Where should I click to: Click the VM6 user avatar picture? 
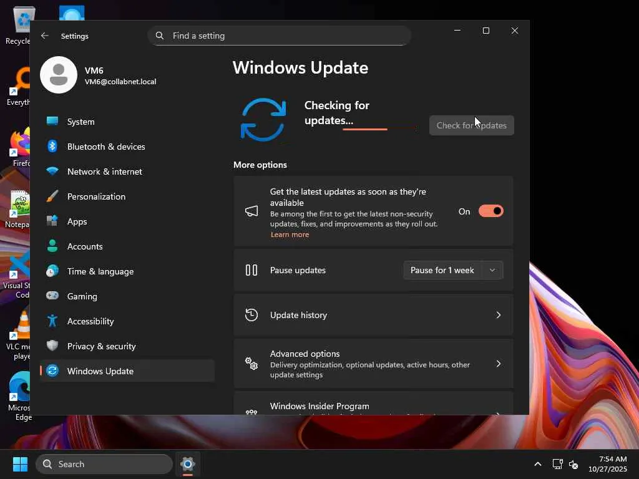click(x=59, y=75)
